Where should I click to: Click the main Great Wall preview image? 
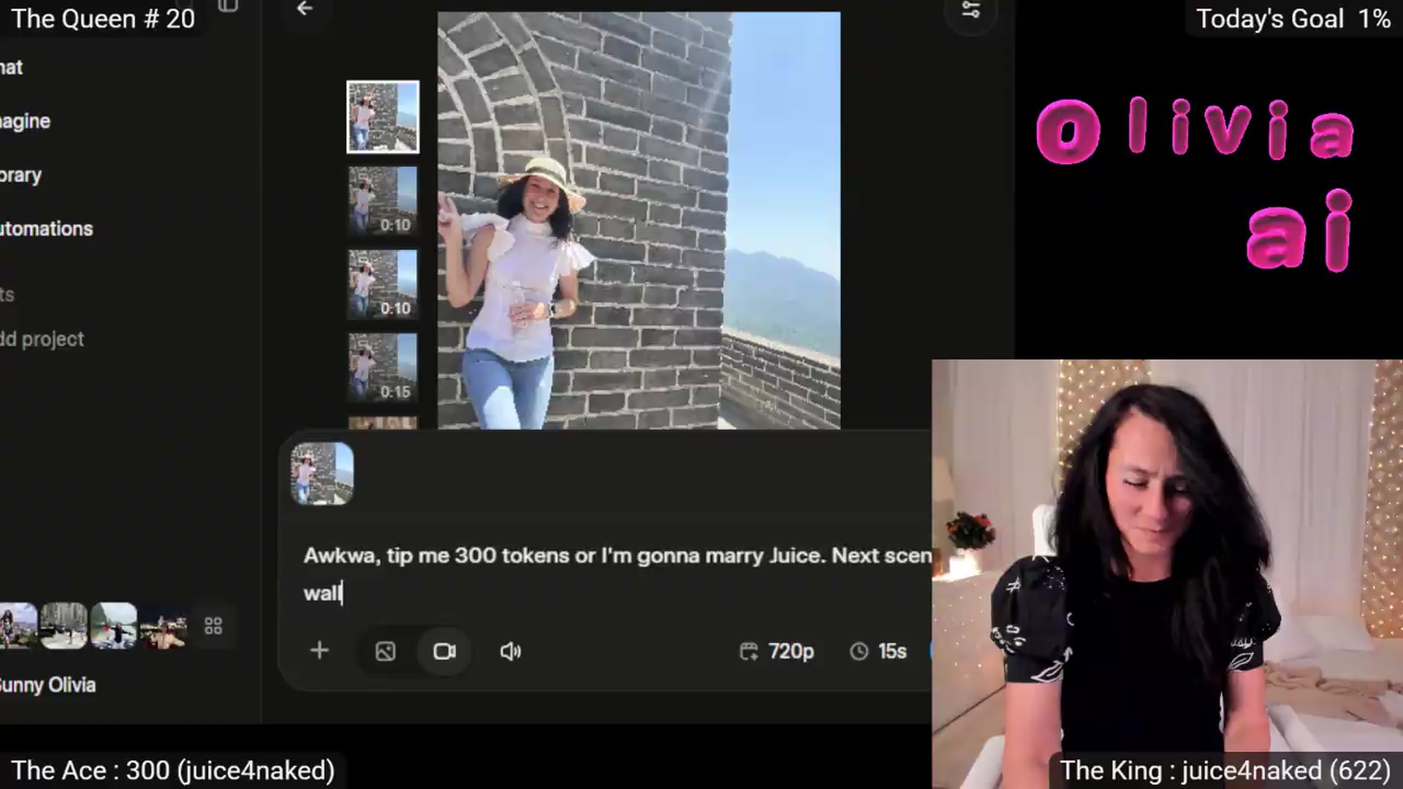(639, 220)
